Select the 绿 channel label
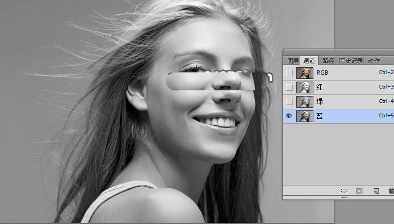Image resolution: width=394 pixels, height=224 pixels. [319, 101]
